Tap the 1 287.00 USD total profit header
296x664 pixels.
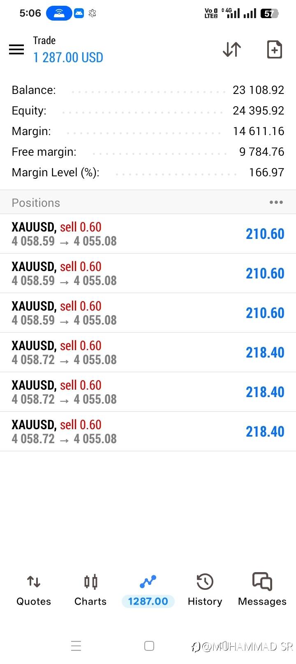[x=68, y=57]
